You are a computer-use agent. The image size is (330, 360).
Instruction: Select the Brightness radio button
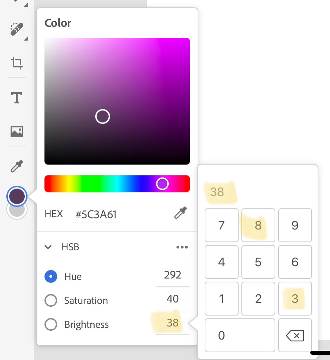tap(51, 324)
